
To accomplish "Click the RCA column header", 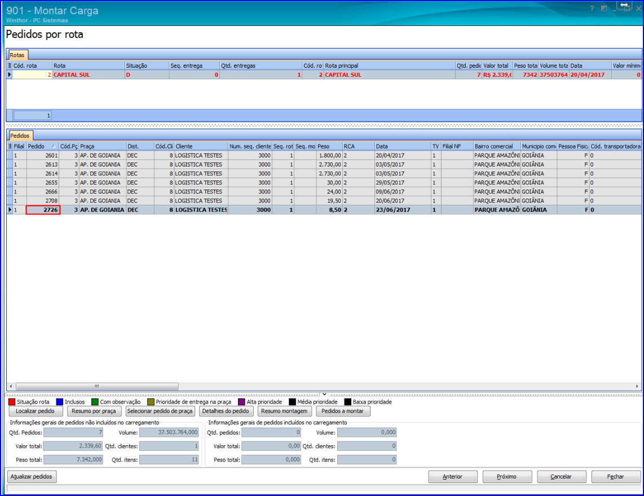I will click(x=358, y=146).
